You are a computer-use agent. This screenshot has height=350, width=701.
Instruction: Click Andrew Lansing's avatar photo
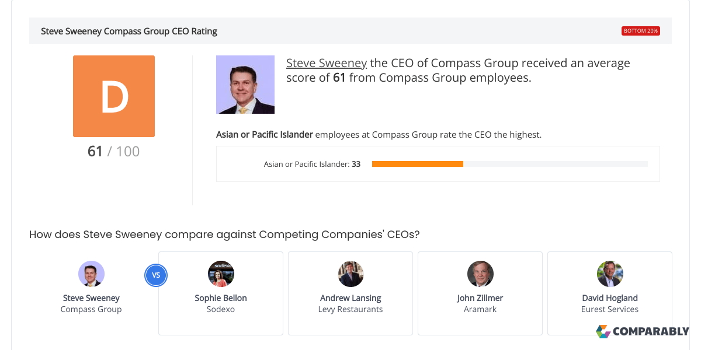pos(350,274)
